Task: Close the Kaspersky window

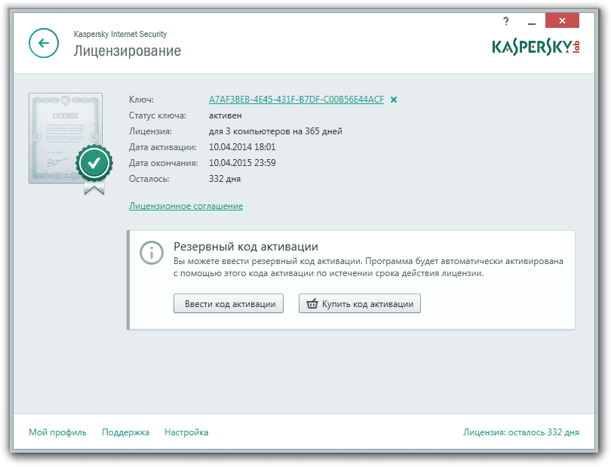Action: click(562, 20)
